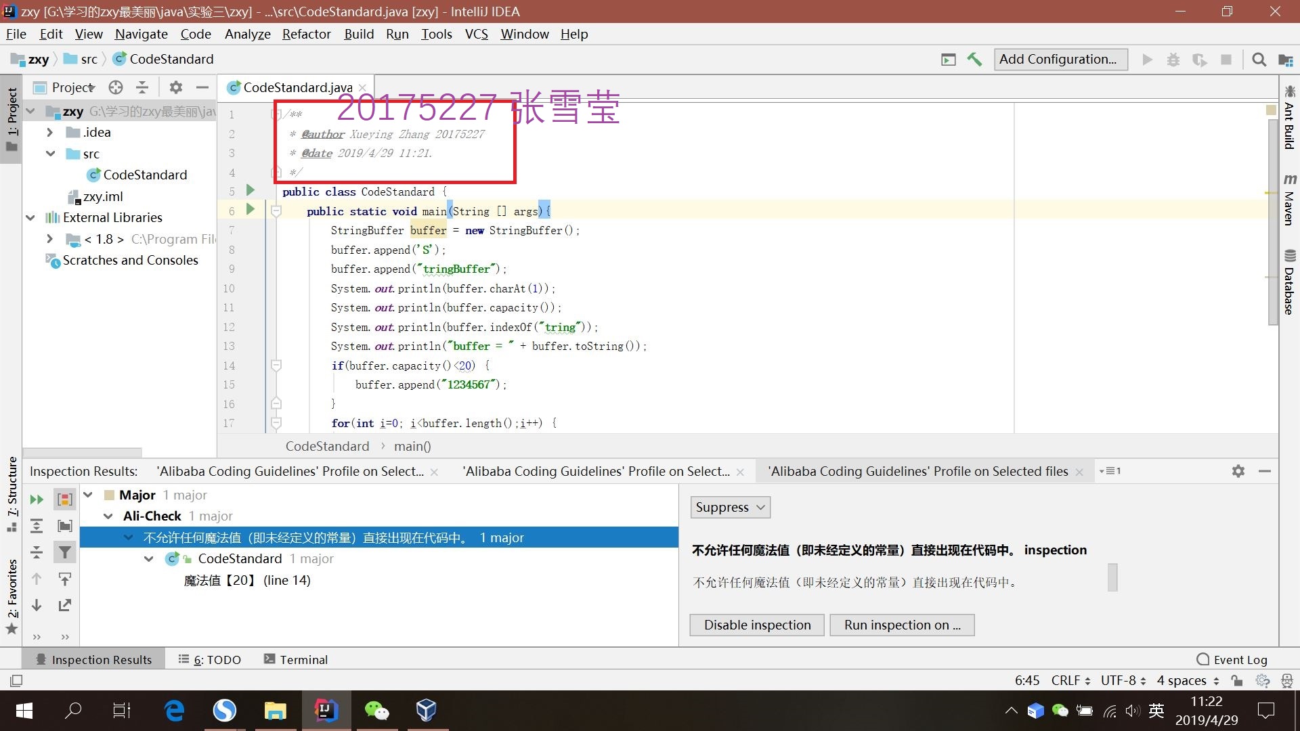Click the Disable inspection button
The height and width of the screenshot is (731, 1300).
click(x=756, y=625)
